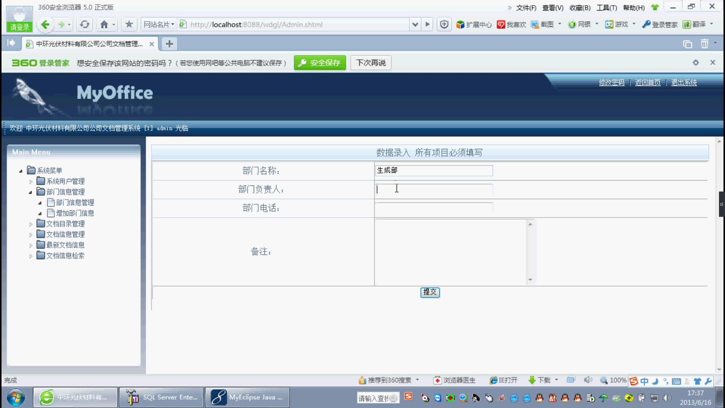
Task: Click the 修改密码 link
Action: click(612, 83)
